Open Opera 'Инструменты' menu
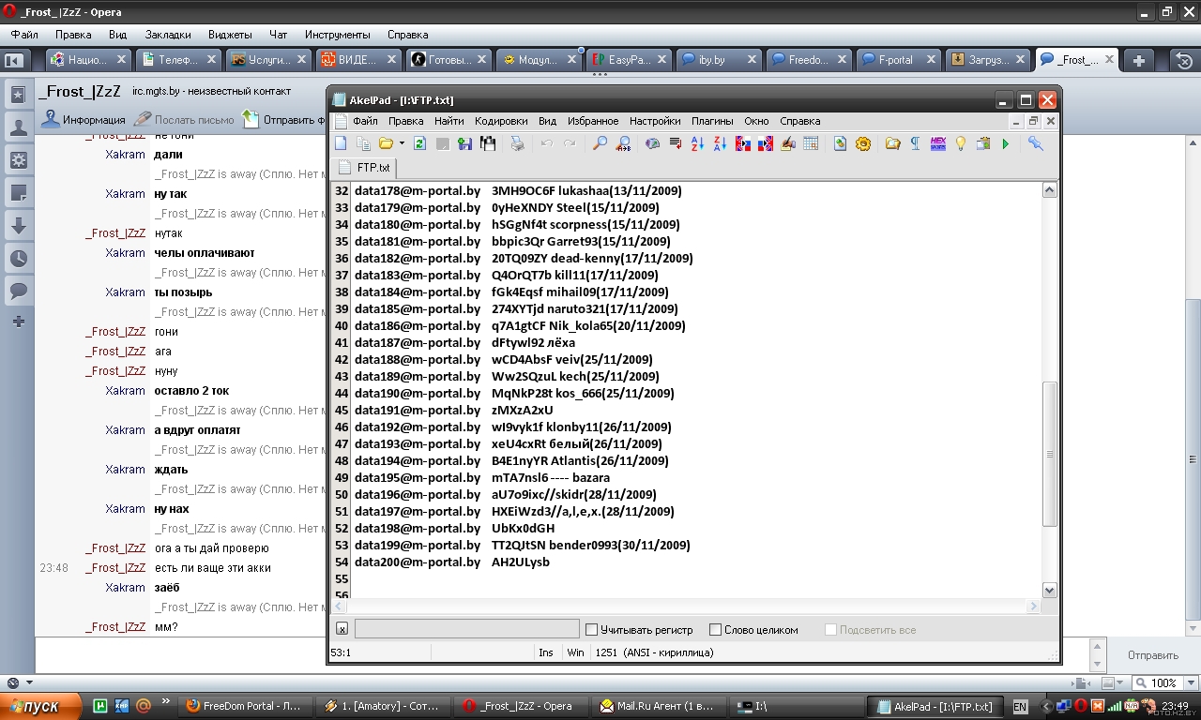 337,35
